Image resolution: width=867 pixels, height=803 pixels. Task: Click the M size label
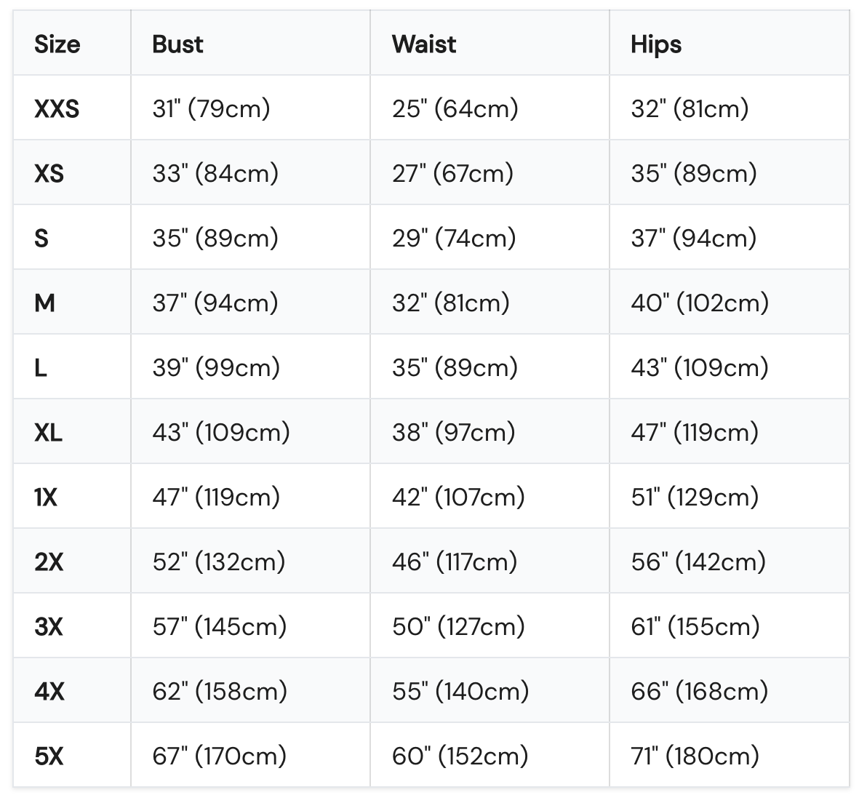point(45,303)
